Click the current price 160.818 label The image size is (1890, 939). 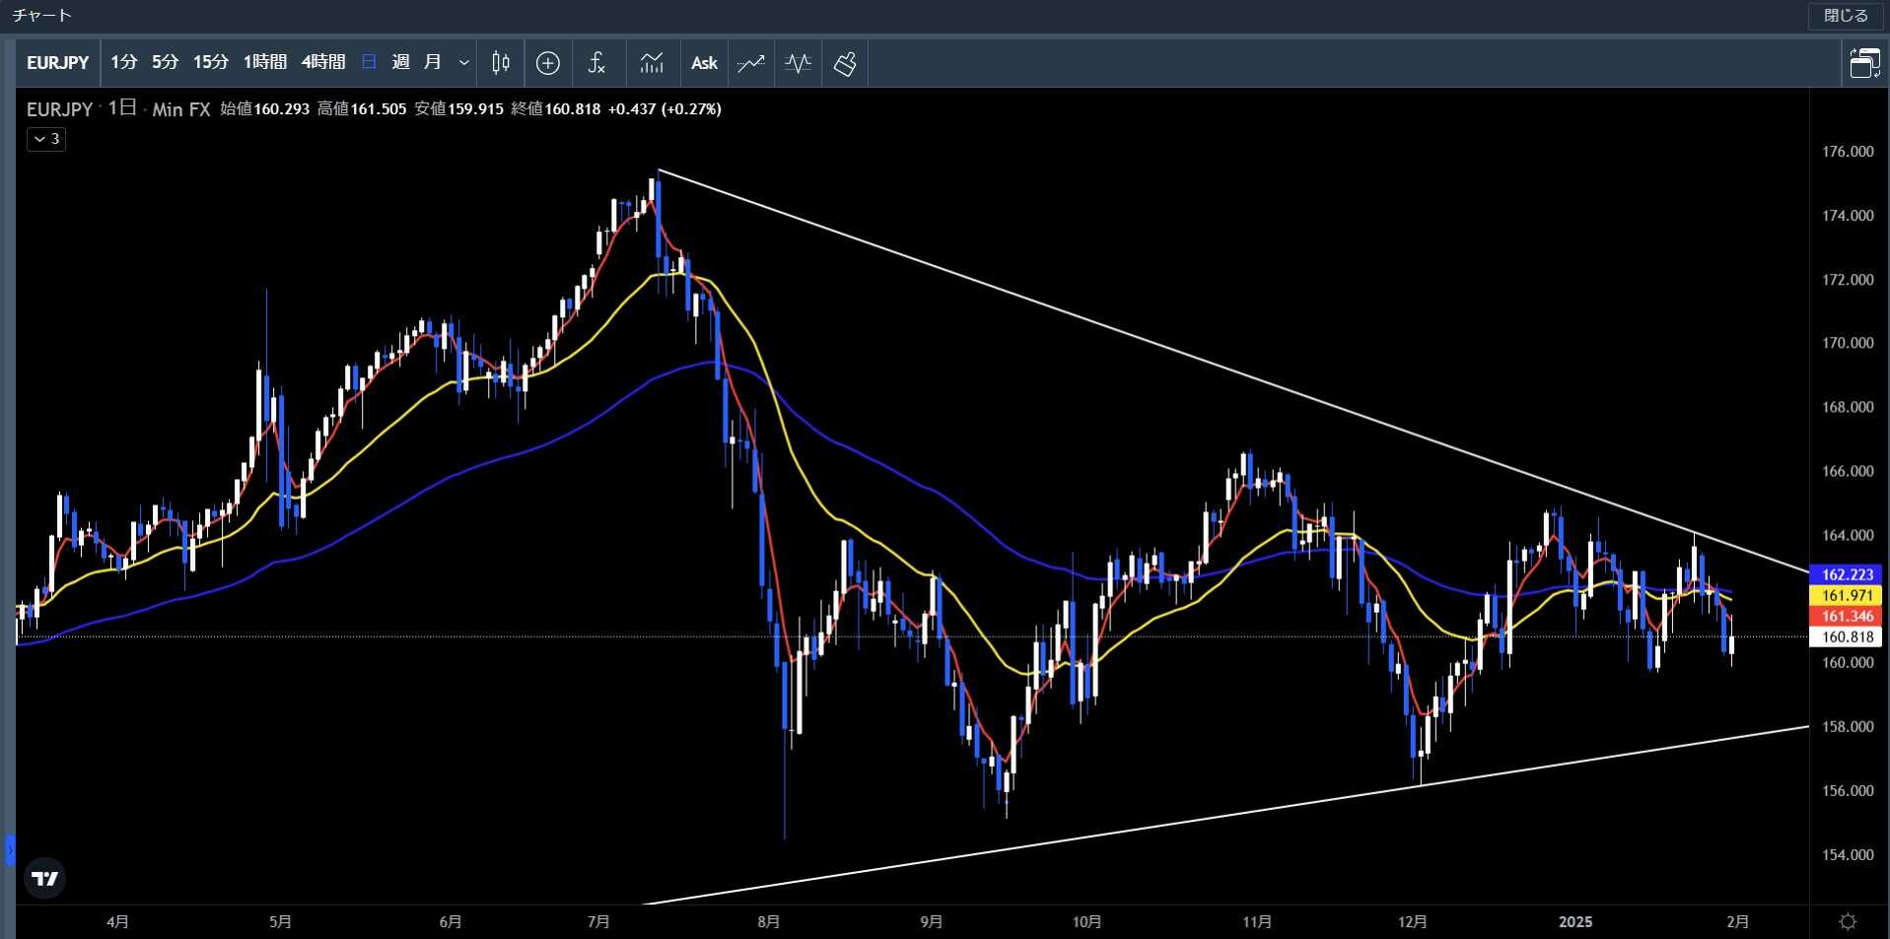tap(1847, 637)
